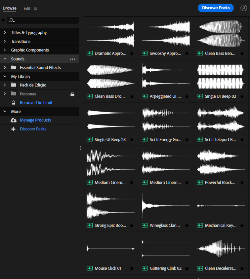The width and height of the screenshot is (250, 279).
Task: Toggle the favorites star filter beside search
Action: 3,20
